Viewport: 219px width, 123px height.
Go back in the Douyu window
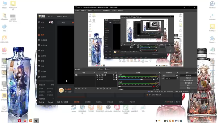[49, 16]
